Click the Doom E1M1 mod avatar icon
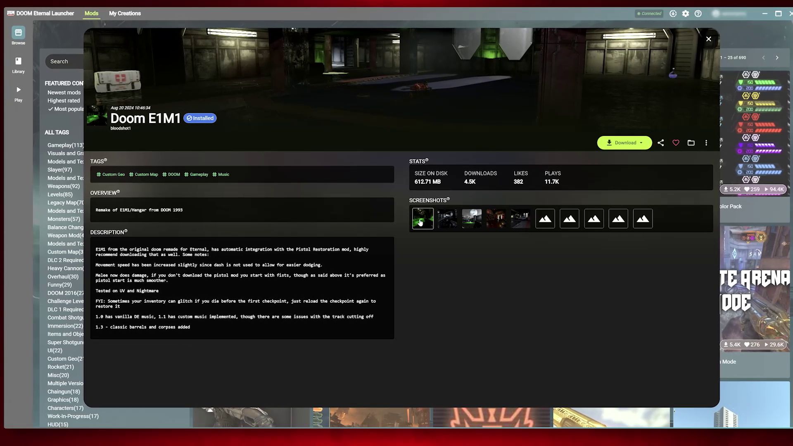793x446 pixels. coord(97,116)
